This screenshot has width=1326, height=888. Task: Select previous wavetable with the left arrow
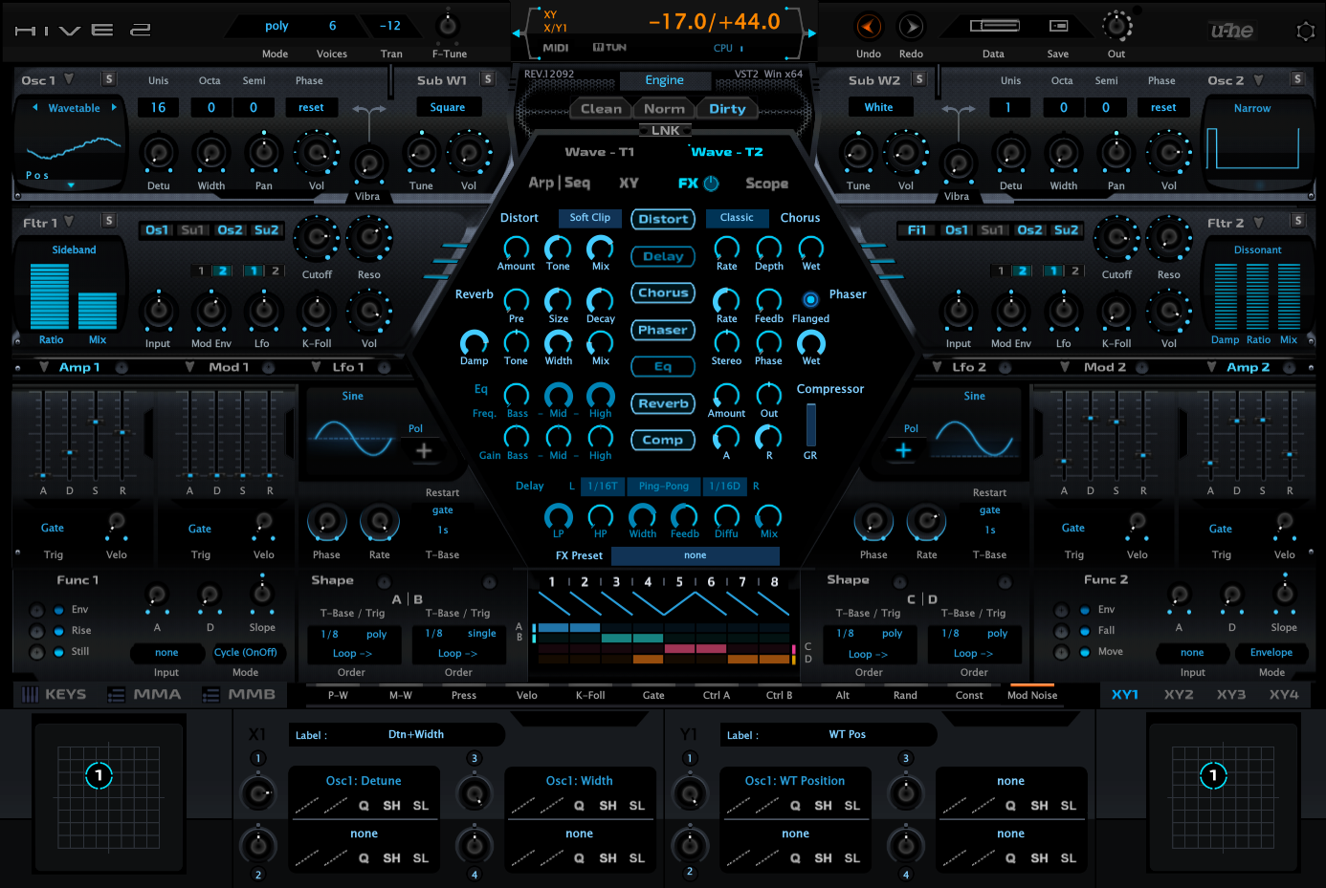(x=35, y=107)
